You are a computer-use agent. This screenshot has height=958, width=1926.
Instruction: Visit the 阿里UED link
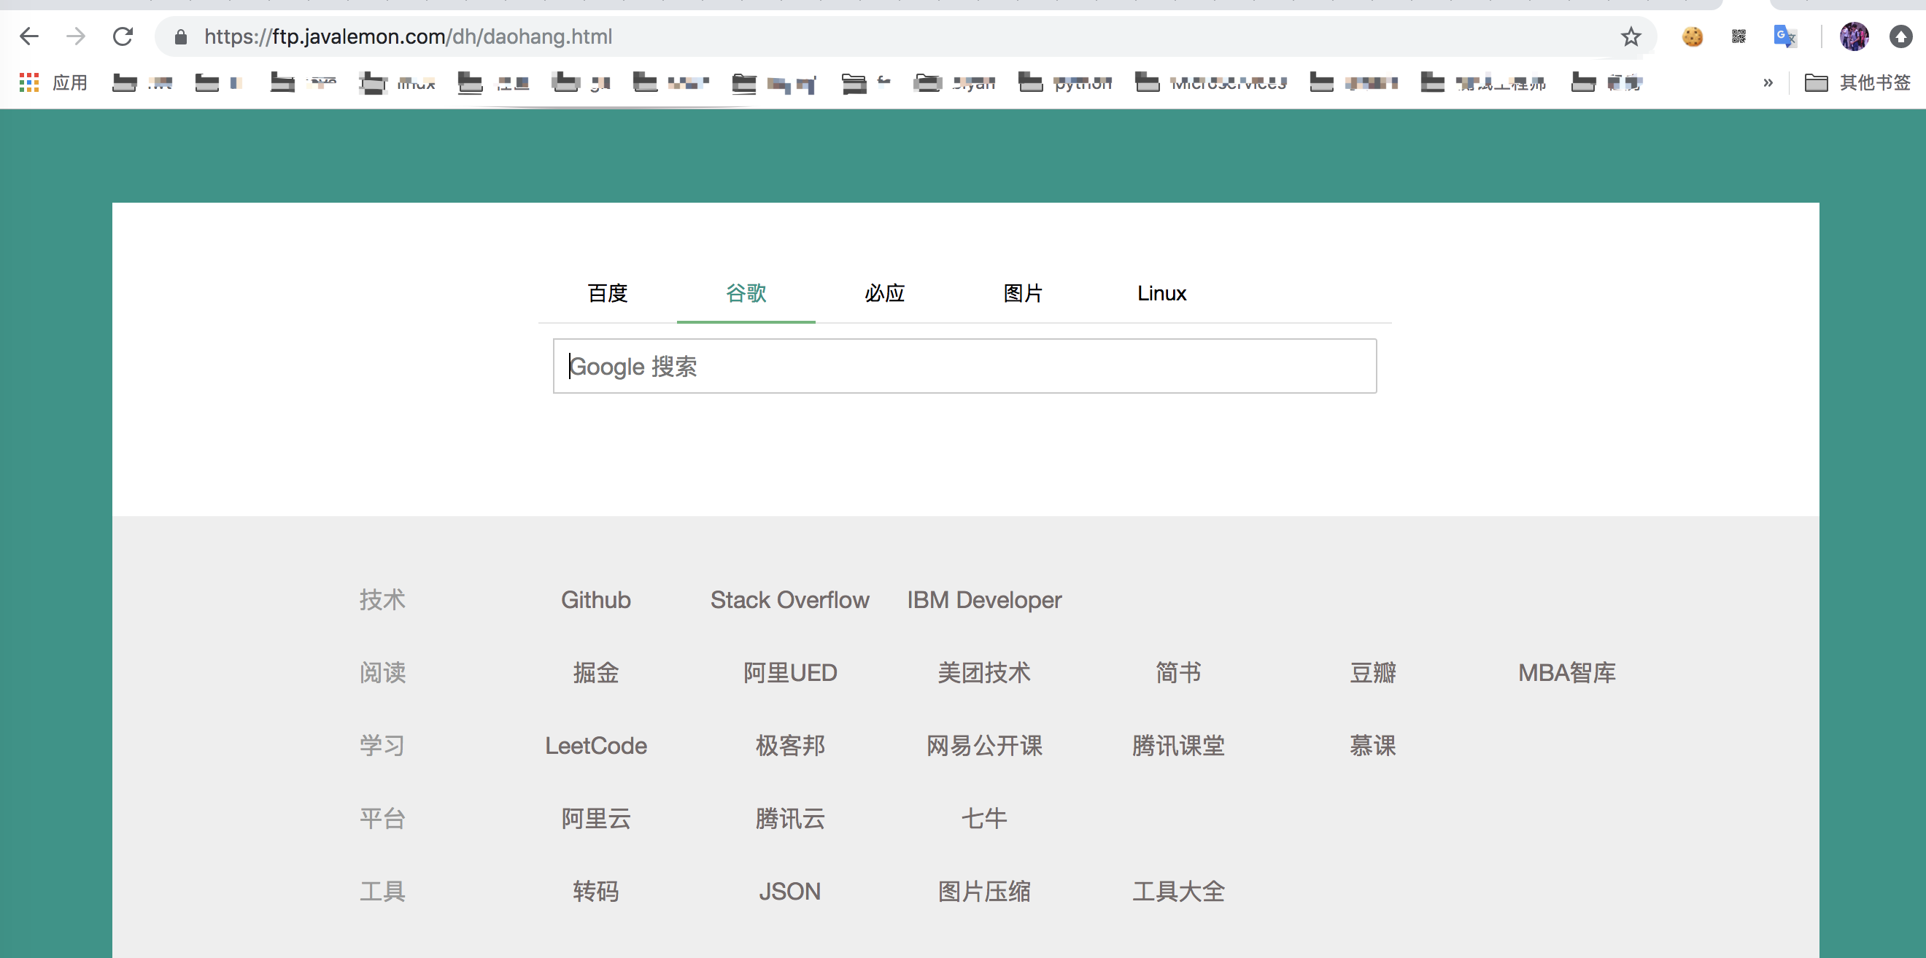pyautogui.click(x=789, y=672)
